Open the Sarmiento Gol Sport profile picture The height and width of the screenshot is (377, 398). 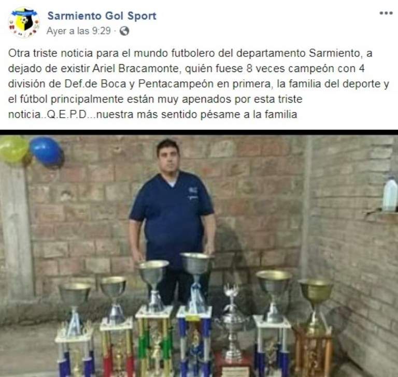point(24,23)
